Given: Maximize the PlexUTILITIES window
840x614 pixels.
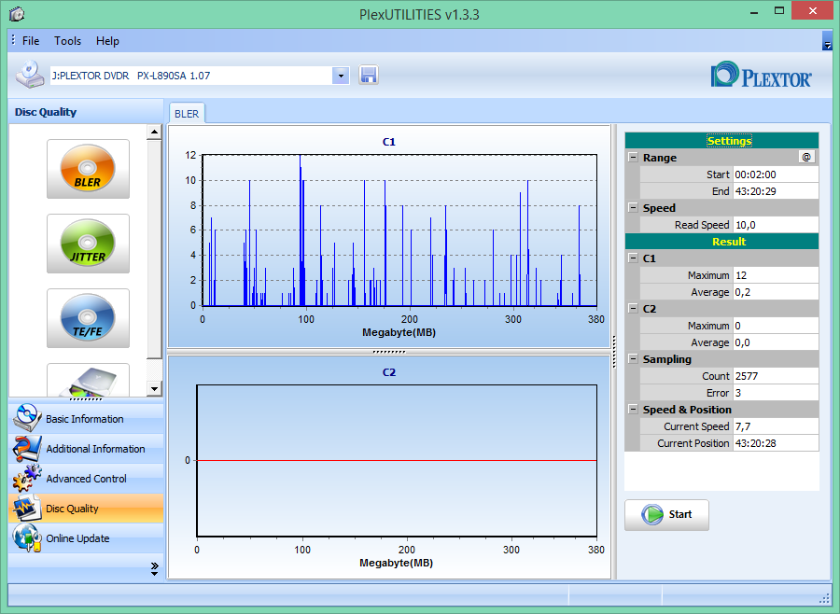Looking at the screenshot, I should coord(779,10).
